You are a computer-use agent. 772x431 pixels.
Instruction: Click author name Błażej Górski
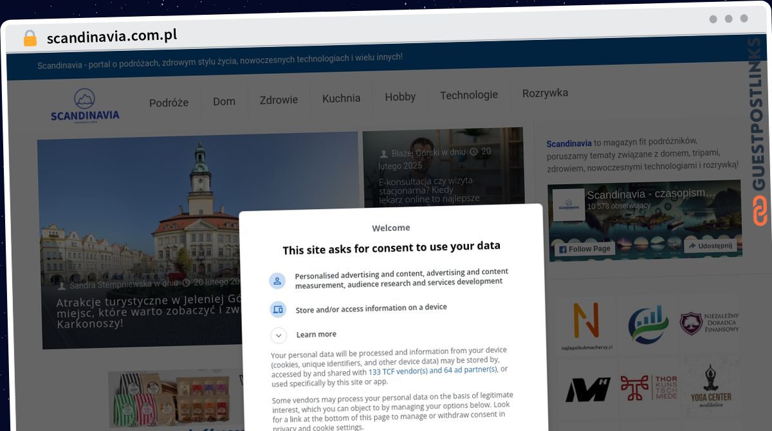[416, 153]
